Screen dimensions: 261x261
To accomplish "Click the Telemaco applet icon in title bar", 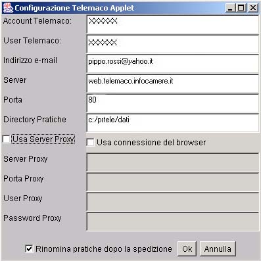I will pos(8,8).
